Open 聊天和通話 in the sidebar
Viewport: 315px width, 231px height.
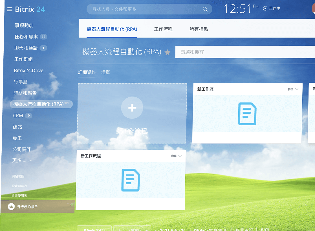click(x=26, y=48)
